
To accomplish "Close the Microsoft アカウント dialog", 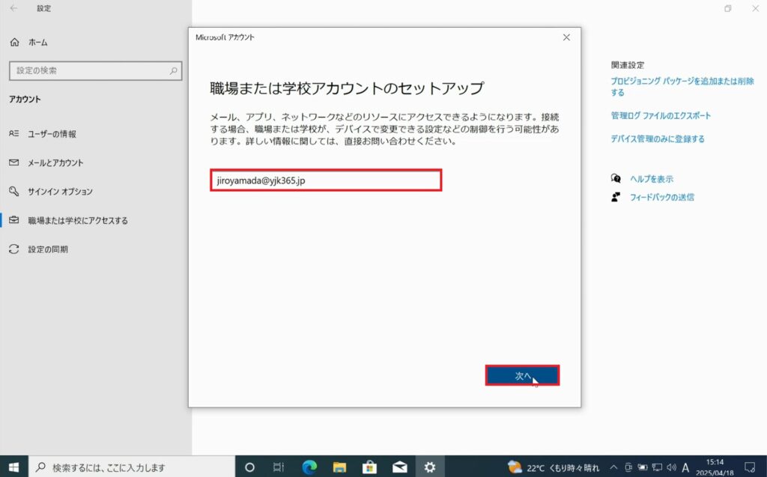I will tap(566, 37).
